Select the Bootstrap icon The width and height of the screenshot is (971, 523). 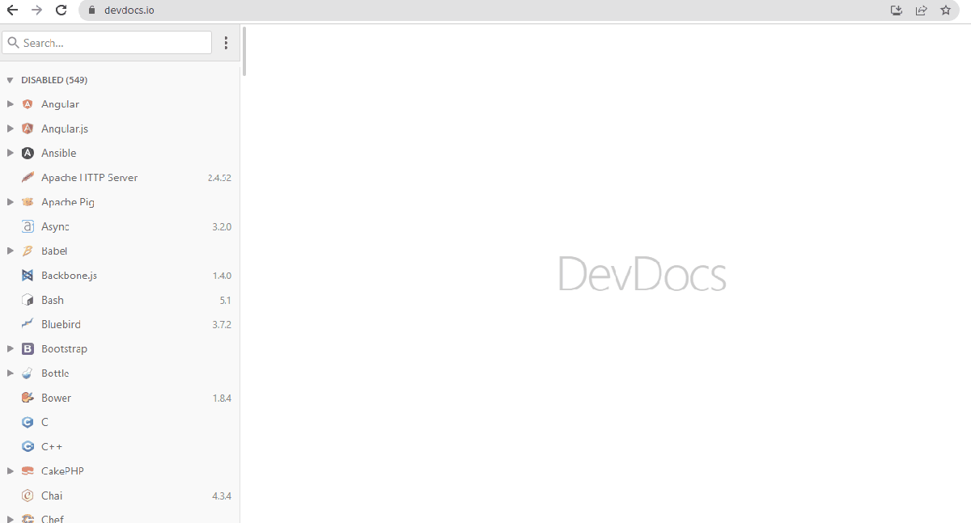coord(28,348)
